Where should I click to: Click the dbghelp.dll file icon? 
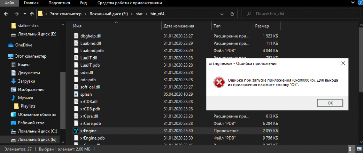click(x=76, y=36)
